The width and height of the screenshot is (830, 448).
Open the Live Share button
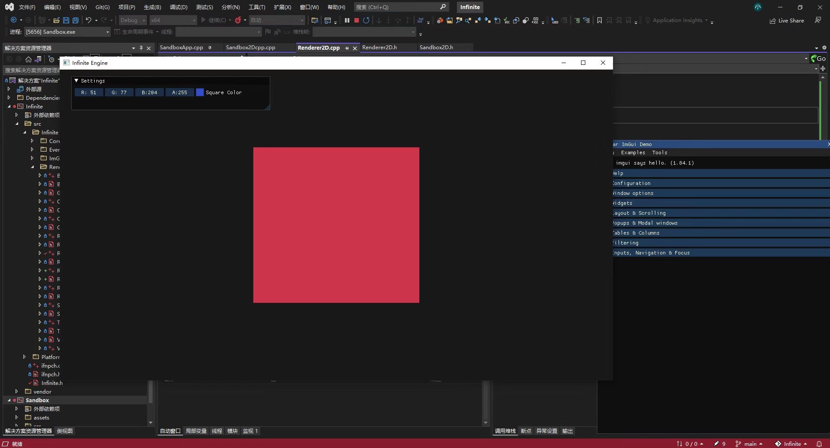[x=787, y=21]
